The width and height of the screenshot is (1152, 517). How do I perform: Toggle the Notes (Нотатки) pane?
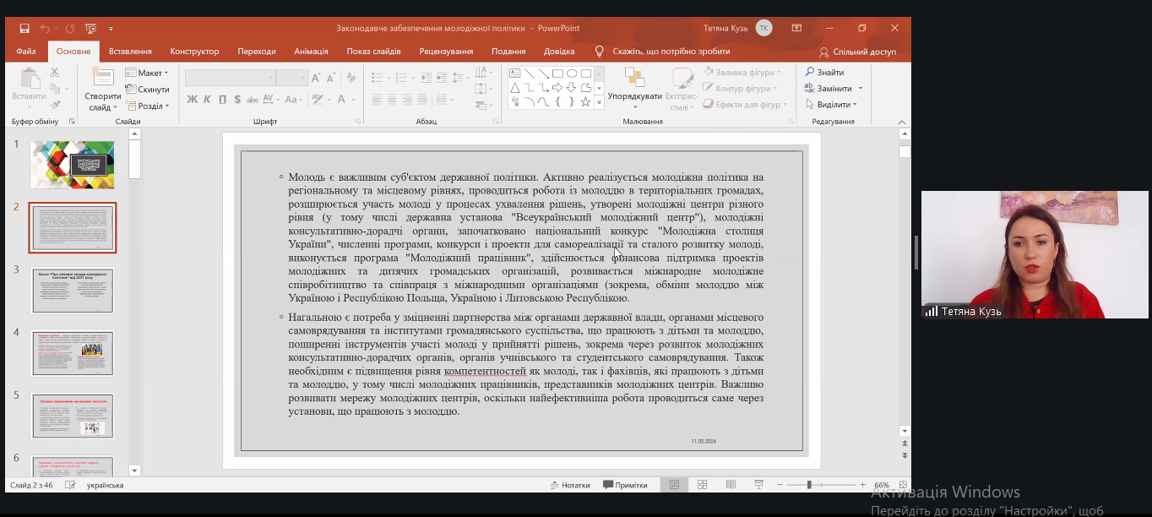click(x=569, y=485)
